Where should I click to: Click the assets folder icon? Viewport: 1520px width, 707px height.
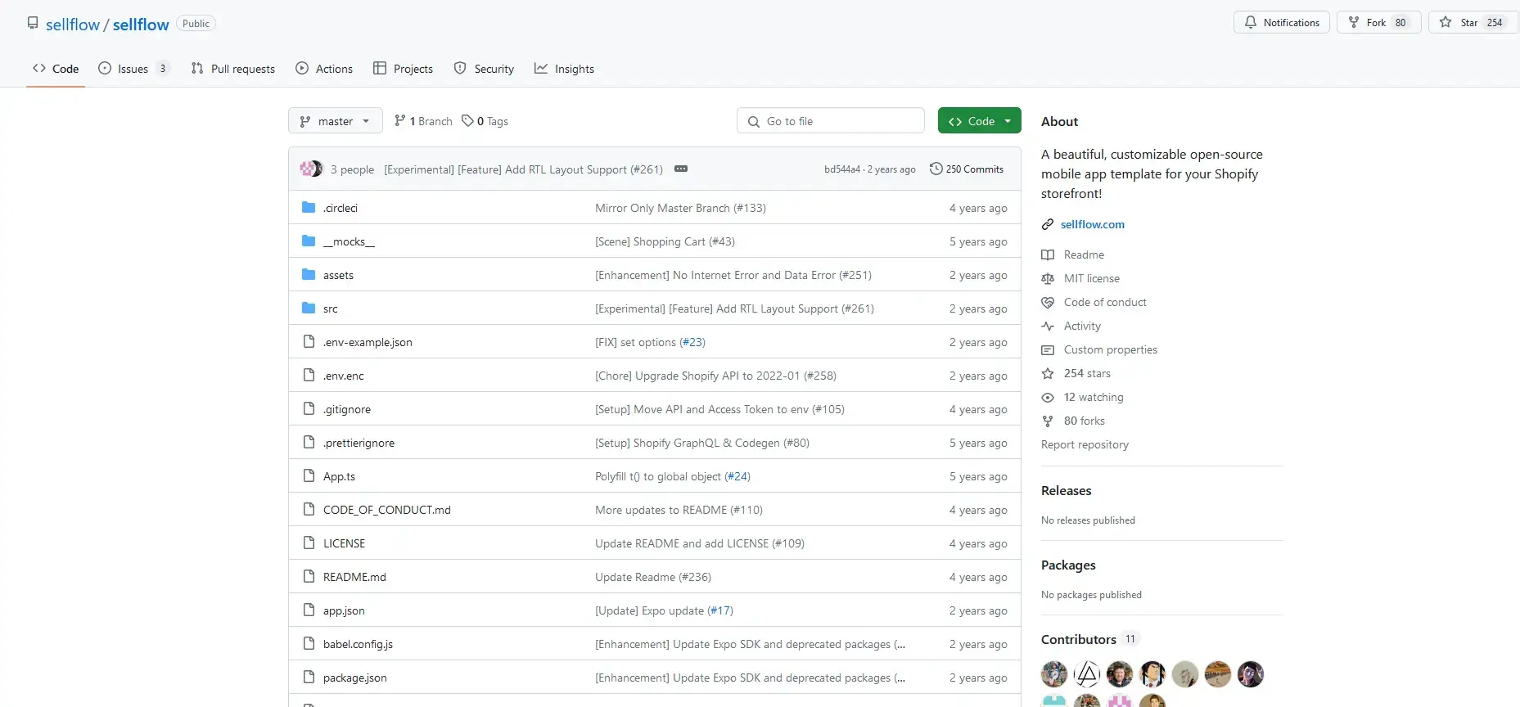coord(309,275)
